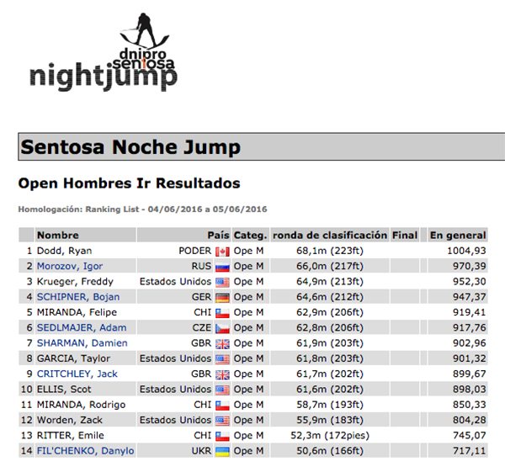The height and width of the screenshot is (472, 505).
Task: Click the German flag in Schipner's row
Action: 222,297
